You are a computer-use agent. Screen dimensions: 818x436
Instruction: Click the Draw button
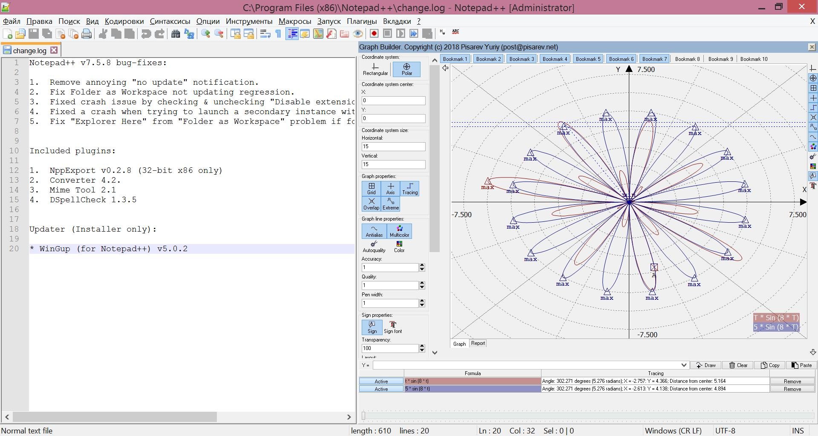tap(706, 365)
